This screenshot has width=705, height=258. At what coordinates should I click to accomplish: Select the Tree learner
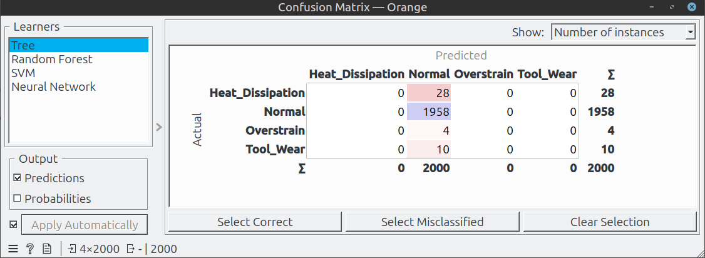pyautogui.click(x=78, y=45)
